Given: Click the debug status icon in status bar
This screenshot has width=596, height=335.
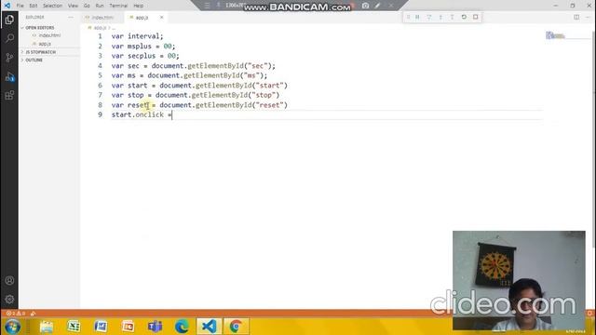Looking at the screenshot, I should [34, 314].
